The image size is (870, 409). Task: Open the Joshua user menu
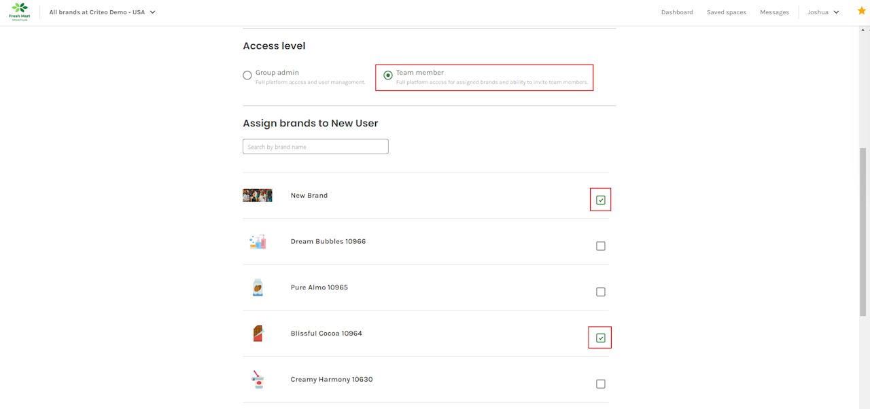[x=823, y=12]
